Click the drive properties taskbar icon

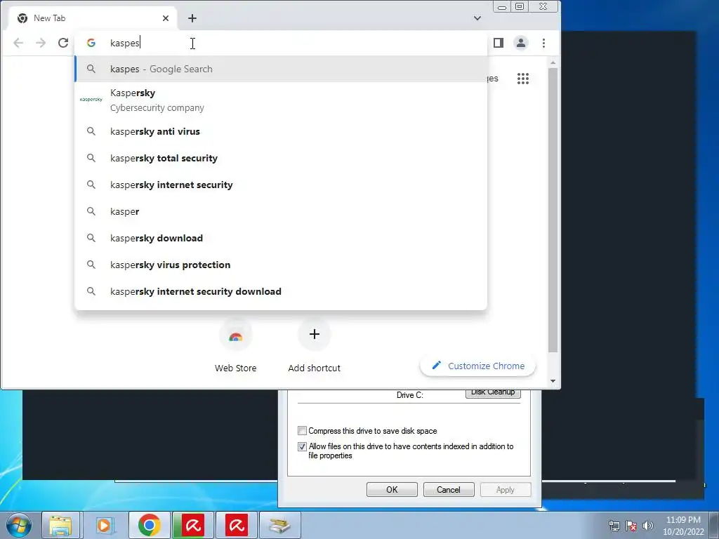tap(279, 525)
